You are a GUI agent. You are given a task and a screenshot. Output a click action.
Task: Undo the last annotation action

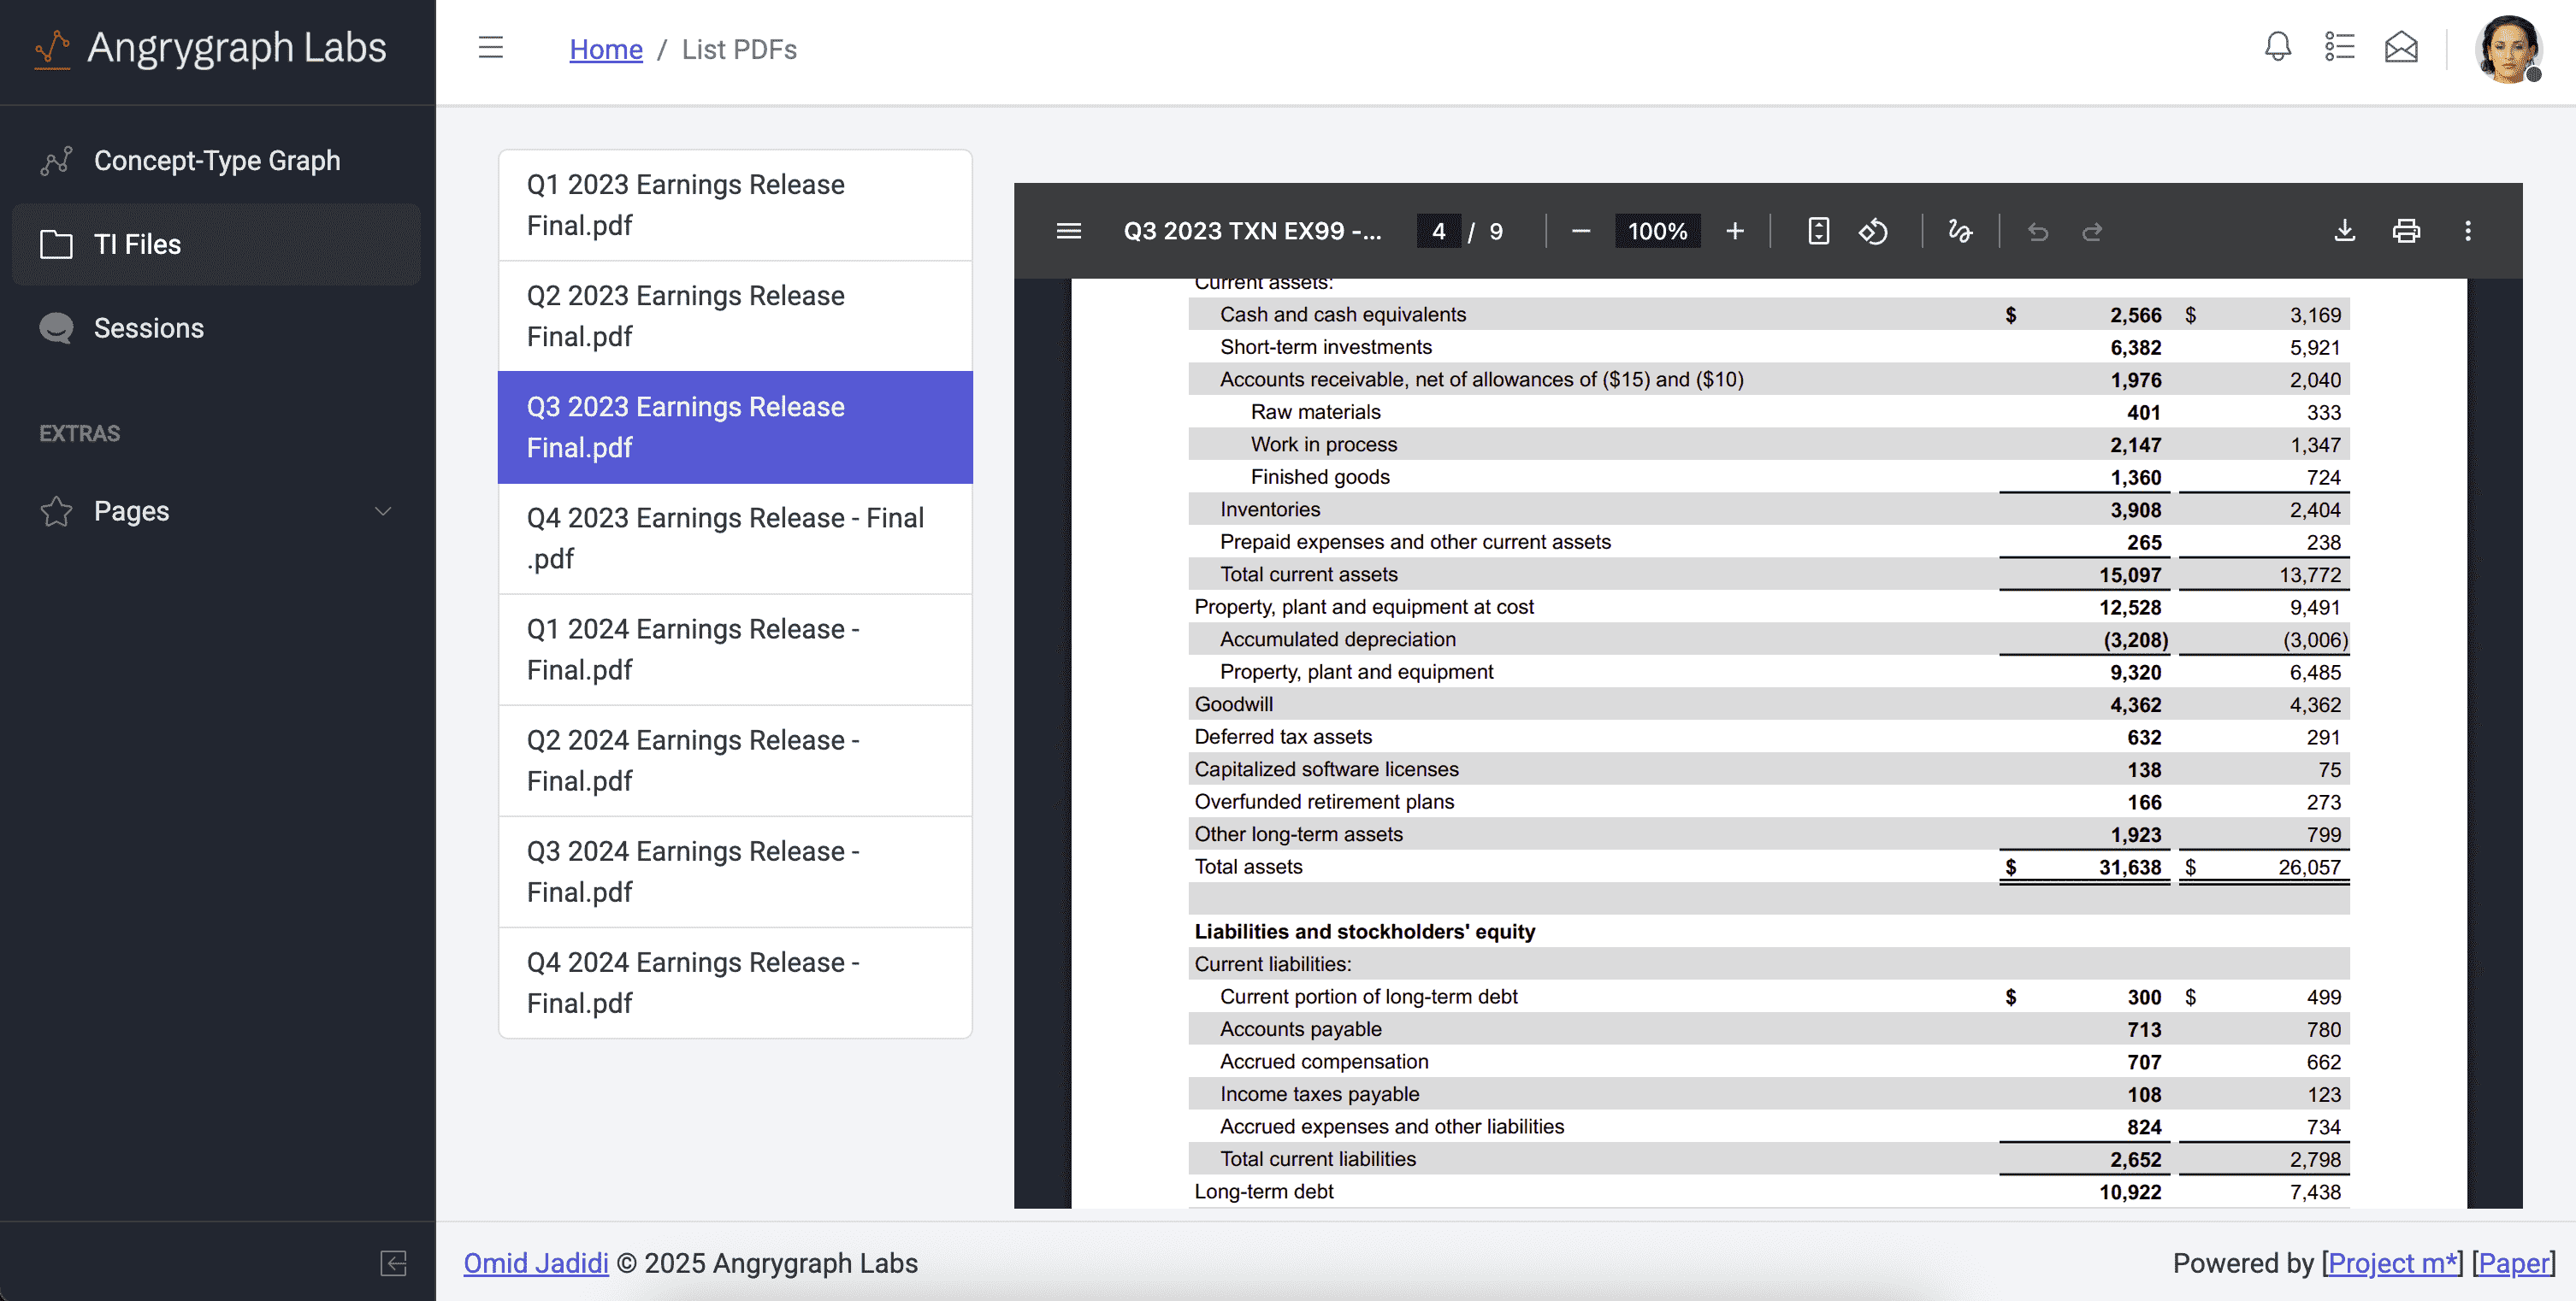tap(2038, 231)
